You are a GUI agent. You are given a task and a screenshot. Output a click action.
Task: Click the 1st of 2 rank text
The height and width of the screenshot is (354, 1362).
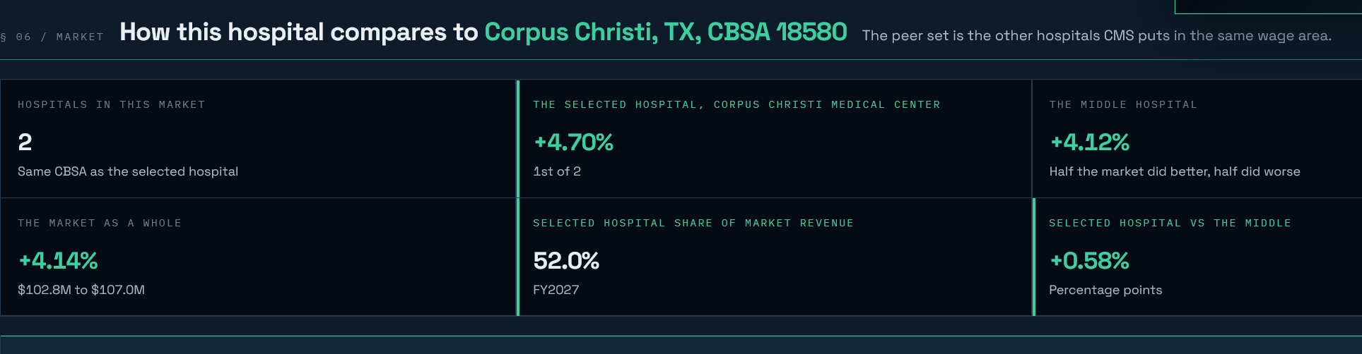point(557,171)
